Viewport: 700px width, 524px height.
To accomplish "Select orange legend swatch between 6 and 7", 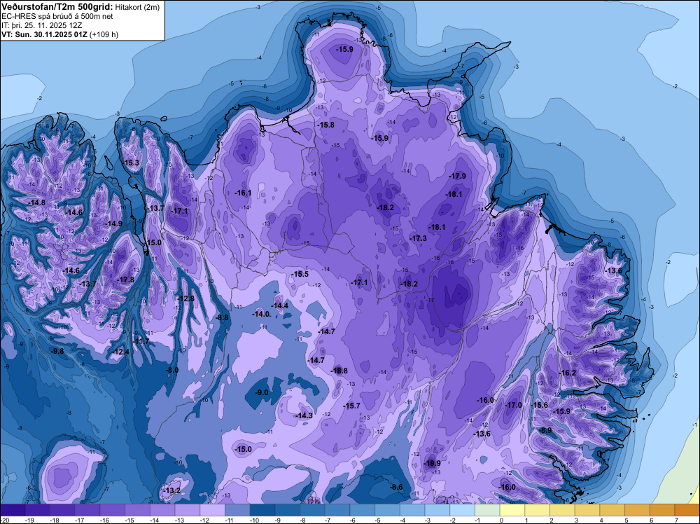I will 662,509.
